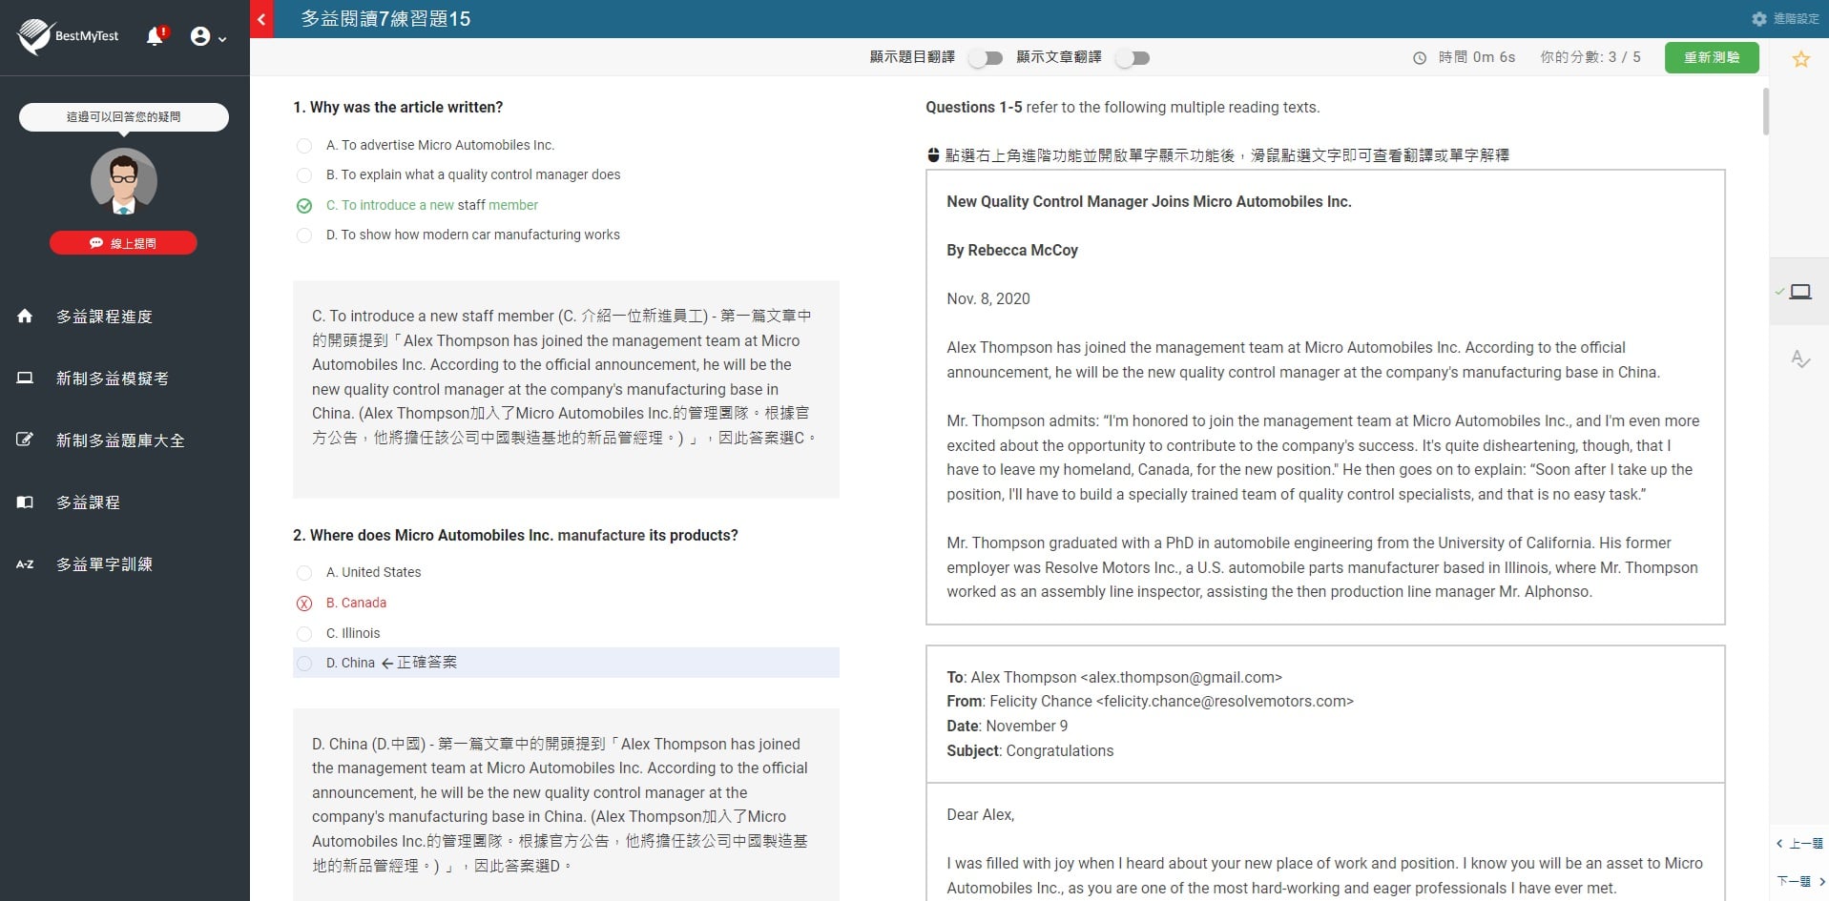The width and height of the screenshot is (1829, 901).
Task: Click the byline By Rebecca McCoy
Action: click(1012, 250)
